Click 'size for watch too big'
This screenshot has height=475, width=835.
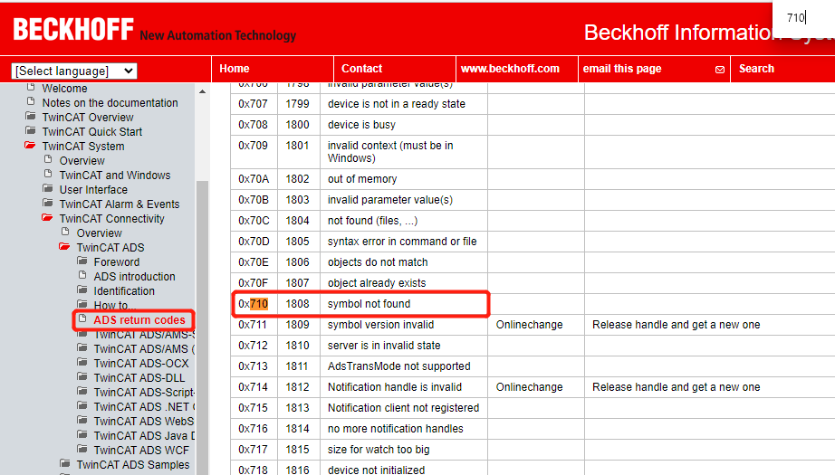click(x=378, y=450)
